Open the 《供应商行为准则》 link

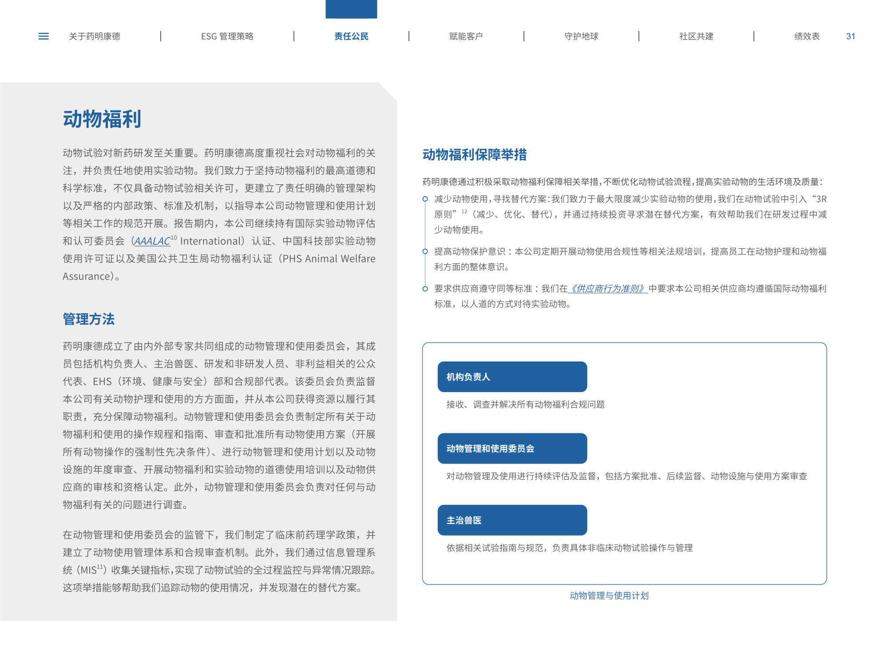pyautogui.click(x=608, y=289)
